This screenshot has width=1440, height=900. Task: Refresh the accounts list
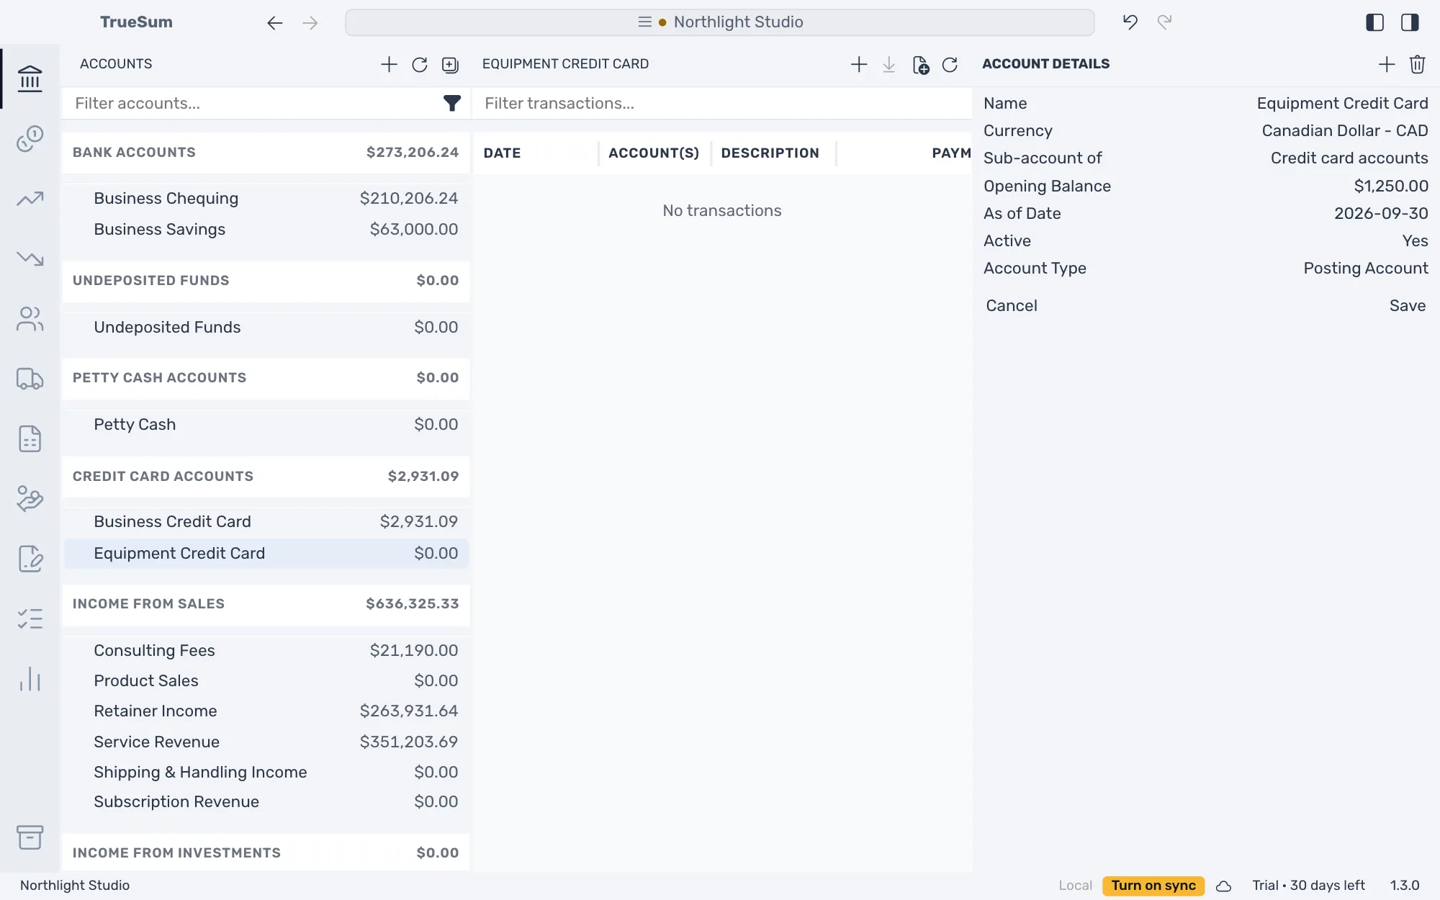(x=420, y=65)
